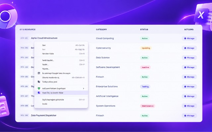Click the İleri context menu entry
This screenshot has height=132, width=212.
[61, 49]
